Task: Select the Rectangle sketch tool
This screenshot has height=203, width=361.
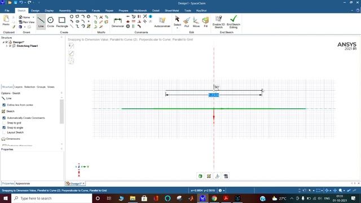Action: coord(62,22)
